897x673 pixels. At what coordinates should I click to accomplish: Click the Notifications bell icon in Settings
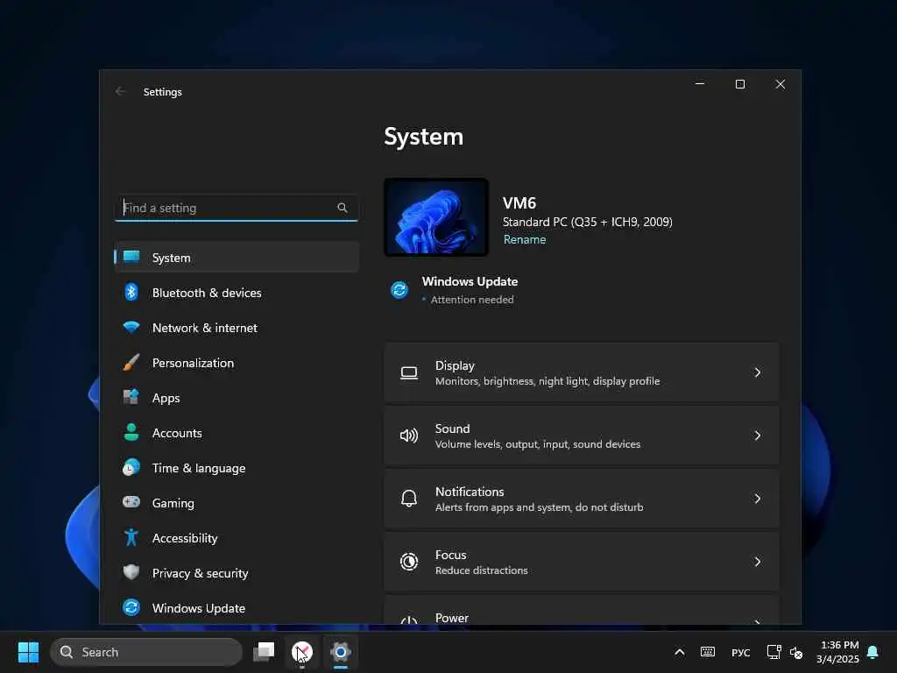[x=408, y=499]
